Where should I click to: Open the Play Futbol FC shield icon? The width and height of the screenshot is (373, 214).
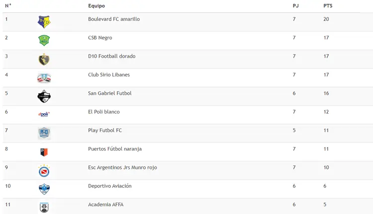44,133
